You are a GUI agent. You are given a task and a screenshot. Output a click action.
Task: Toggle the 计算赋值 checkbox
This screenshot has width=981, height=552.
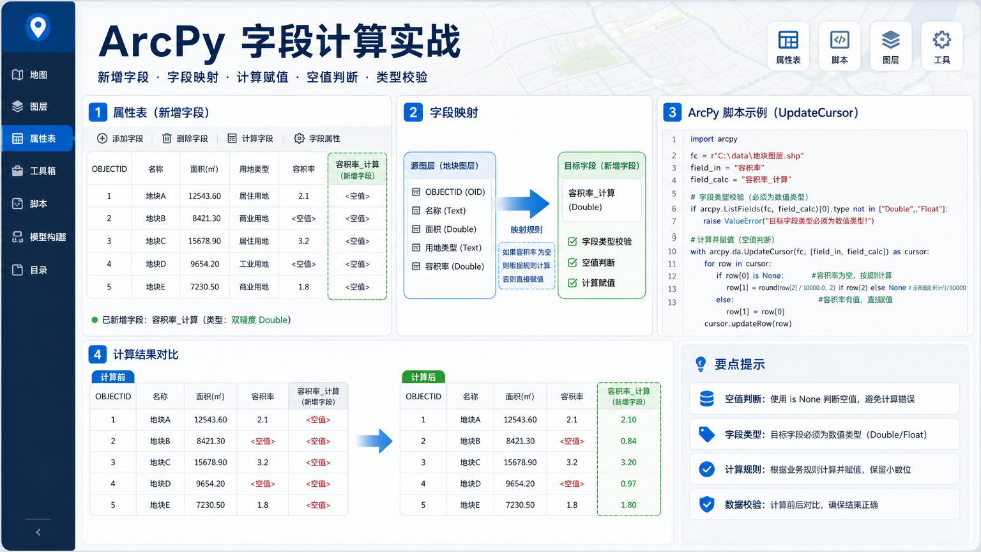pos(572,283)
